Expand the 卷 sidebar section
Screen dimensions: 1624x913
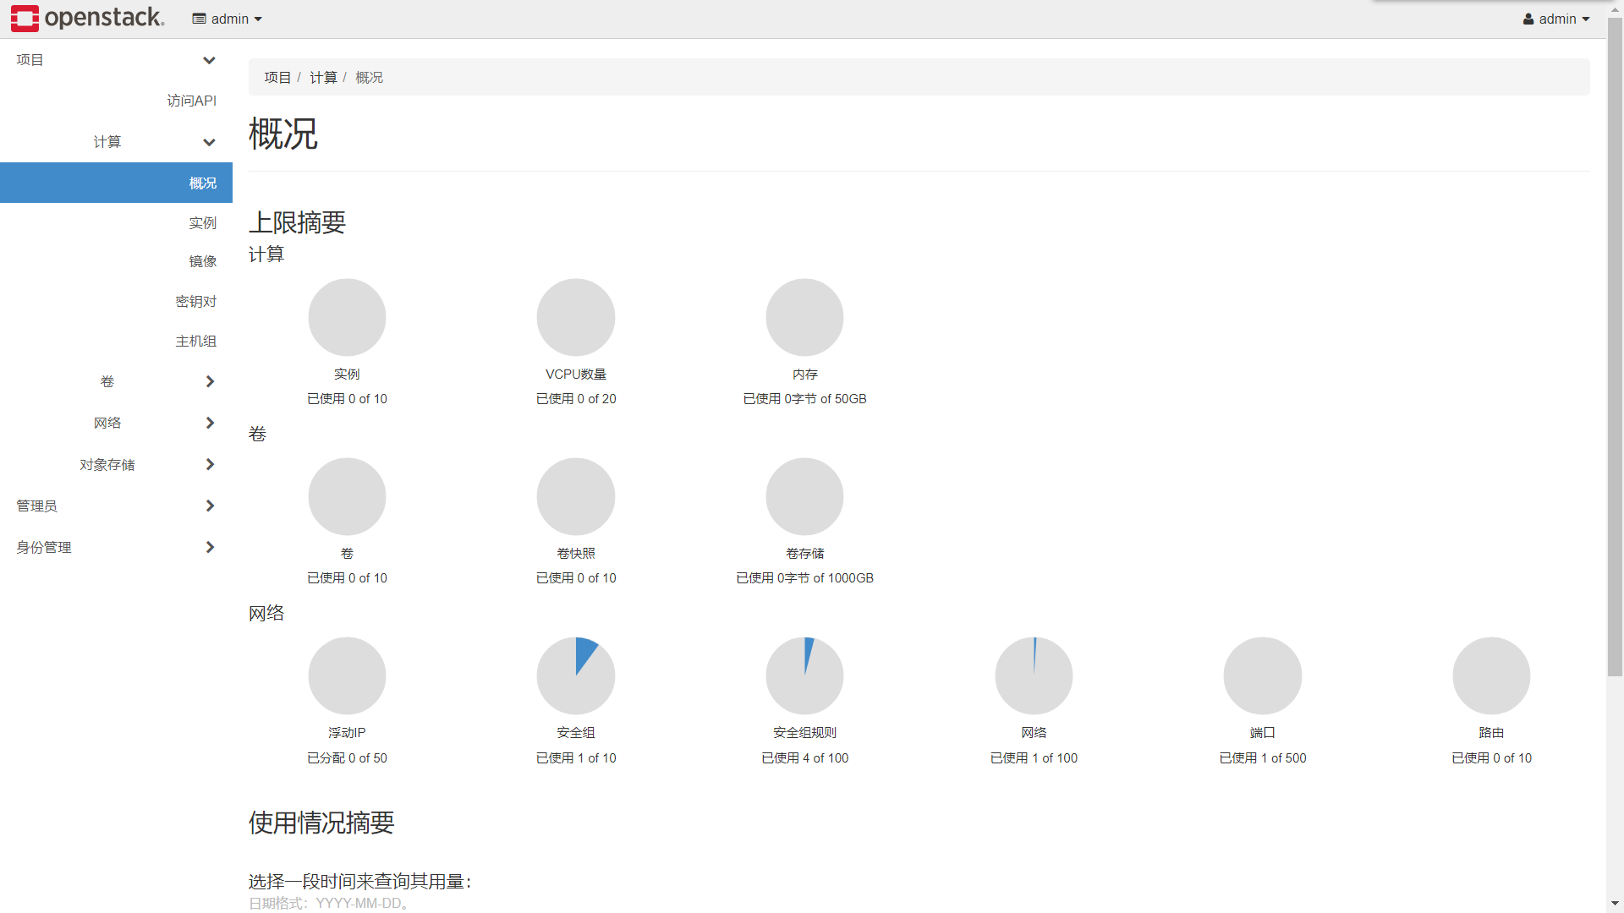click(209, 381)
